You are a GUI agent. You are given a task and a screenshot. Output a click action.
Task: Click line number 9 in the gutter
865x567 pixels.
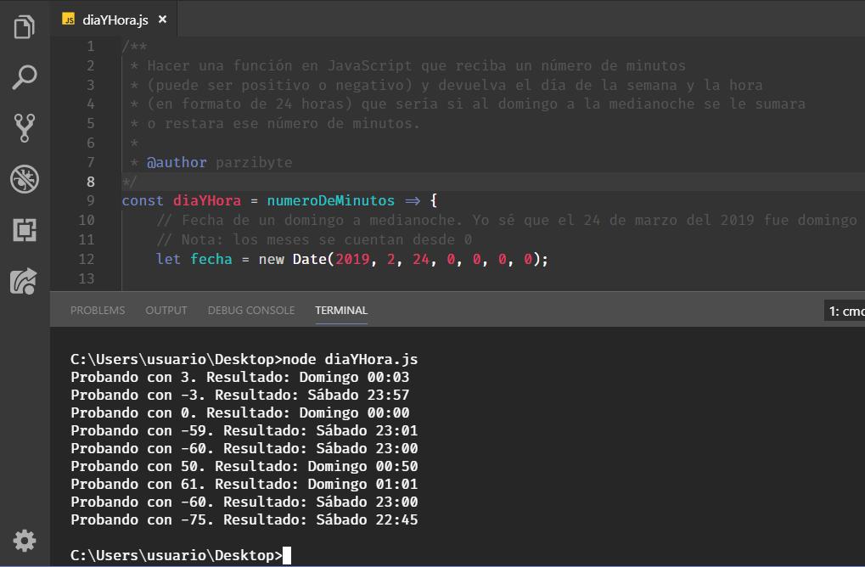(90, 201)
